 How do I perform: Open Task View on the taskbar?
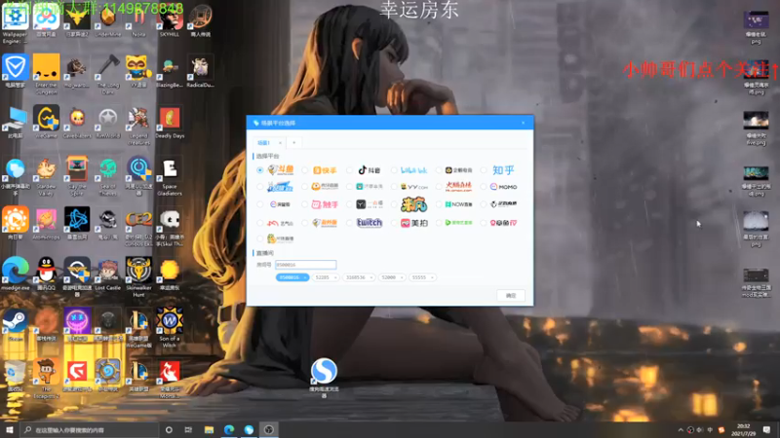[x=188, y=429]
